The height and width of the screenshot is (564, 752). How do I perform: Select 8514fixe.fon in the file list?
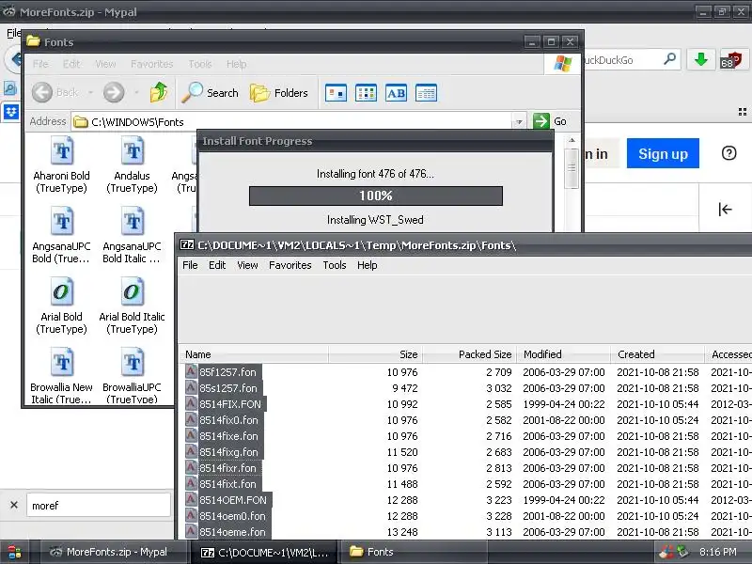[228, 436]
